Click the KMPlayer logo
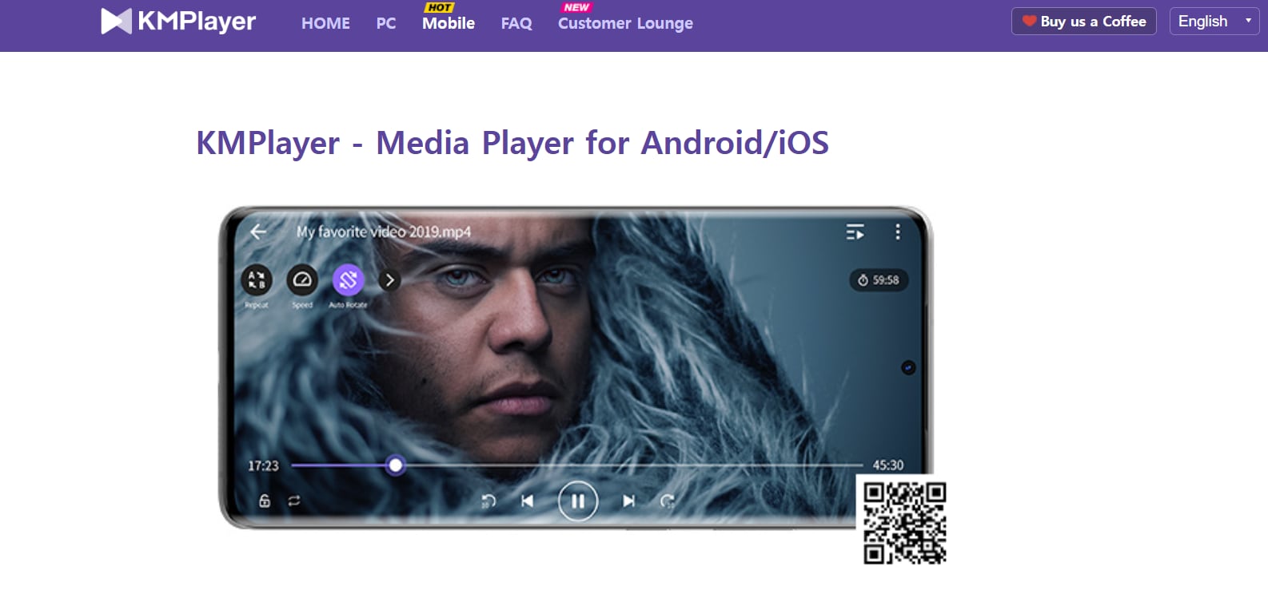 coord(178,22)
